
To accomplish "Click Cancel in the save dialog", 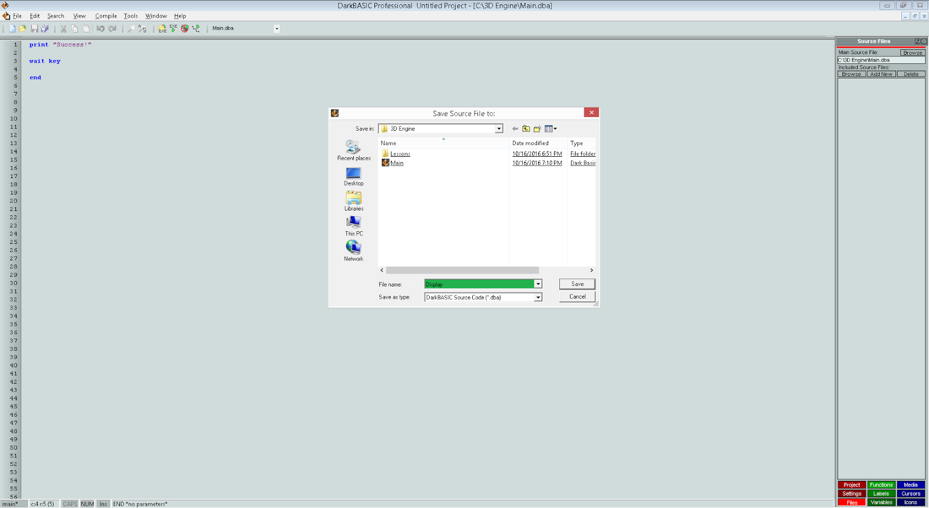I will tap(577, 297).
